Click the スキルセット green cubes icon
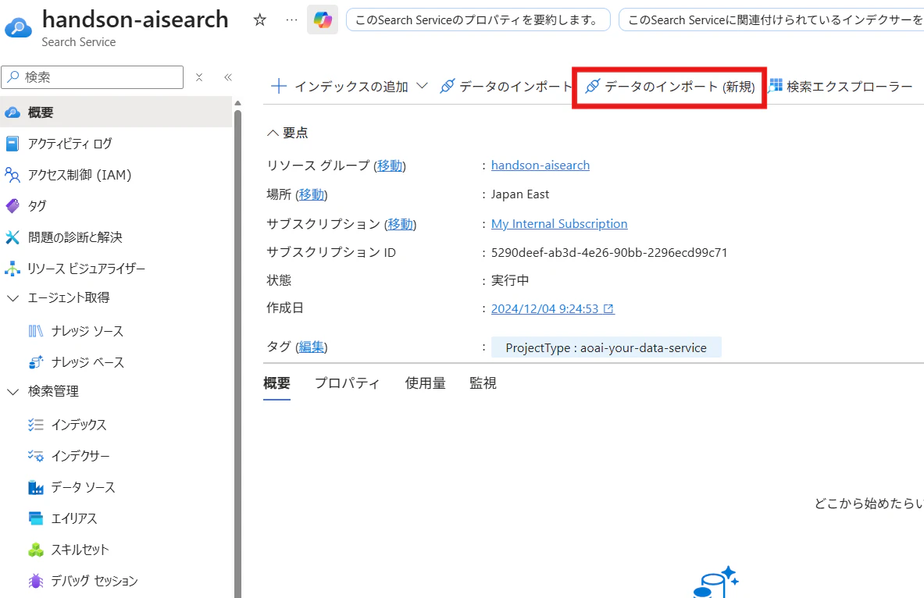Viewport: 924px width, 598px height. click(x=36, y=550)
